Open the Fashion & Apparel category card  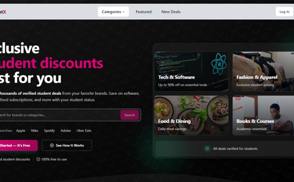click(263, 71)
